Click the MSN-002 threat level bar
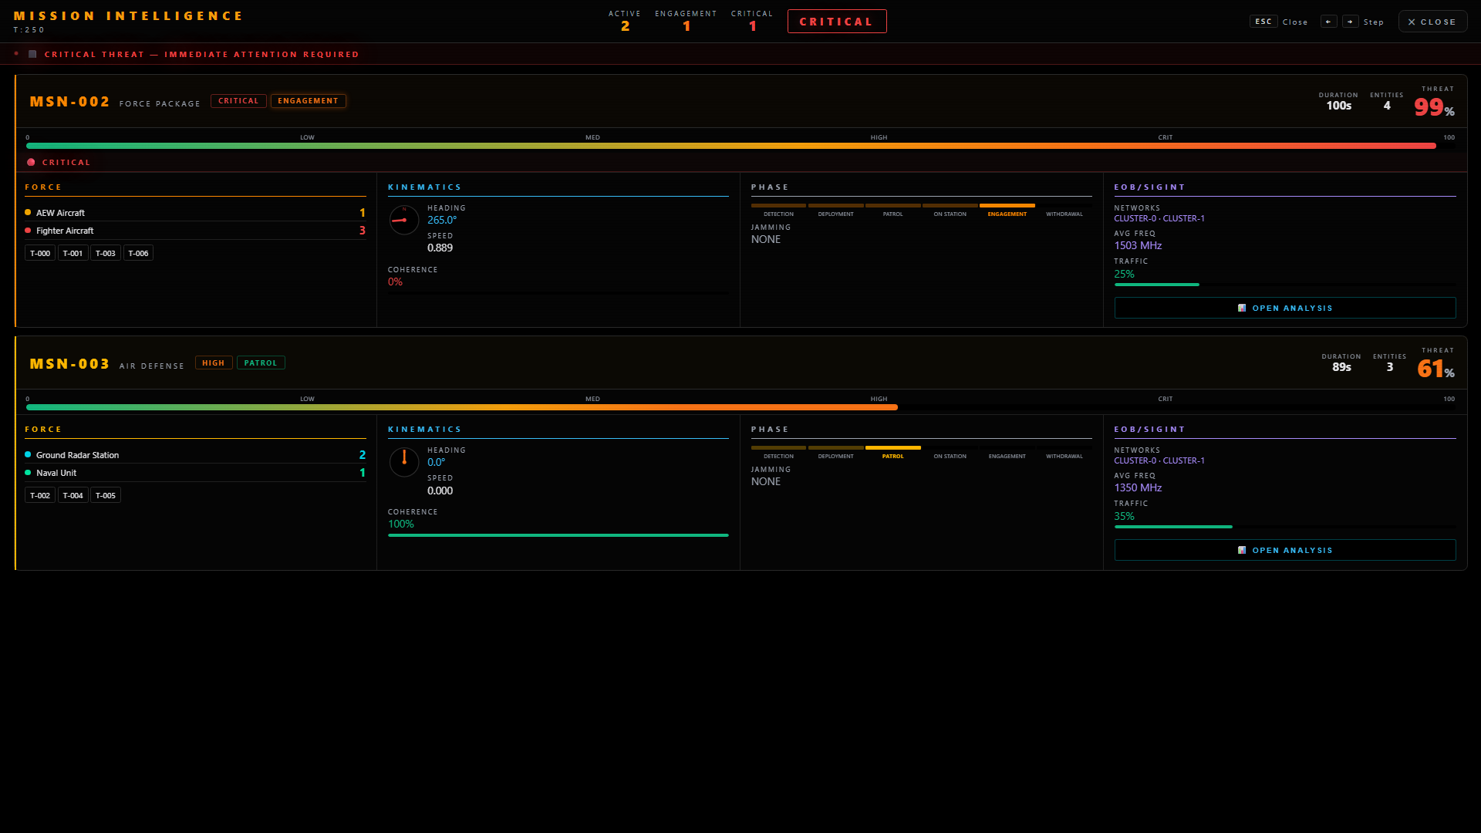The width and height of the screenshot is (1481, 833). pos(740,146)
